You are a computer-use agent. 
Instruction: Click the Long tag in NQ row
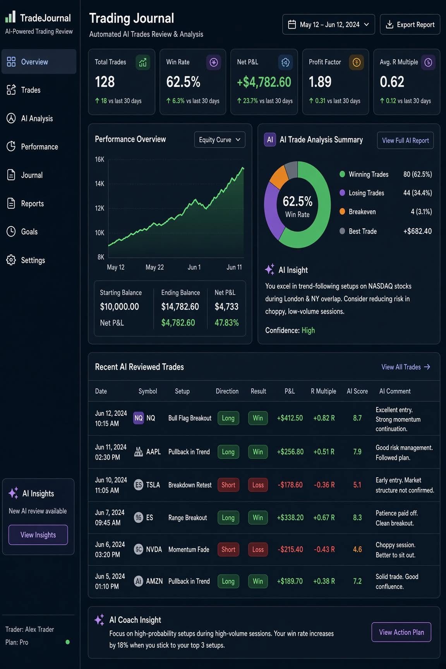[x=228, y=418]
